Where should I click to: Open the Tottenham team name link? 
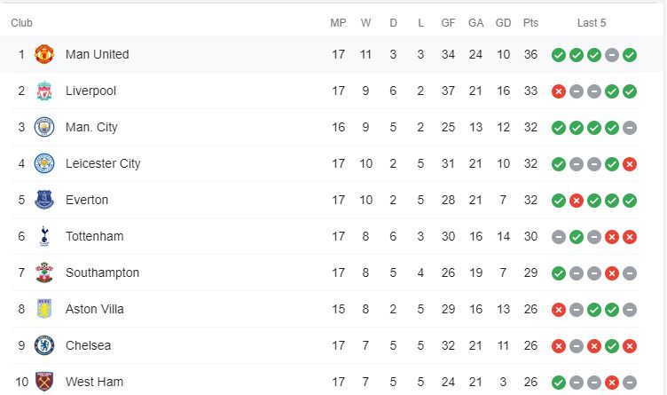coord(94,236)
